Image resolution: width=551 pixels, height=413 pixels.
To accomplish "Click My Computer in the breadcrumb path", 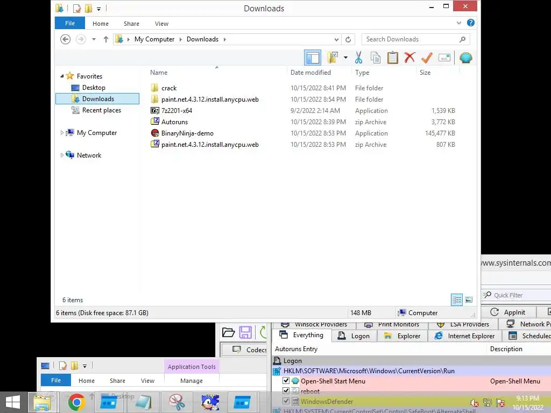I will (x=154, y=39).
